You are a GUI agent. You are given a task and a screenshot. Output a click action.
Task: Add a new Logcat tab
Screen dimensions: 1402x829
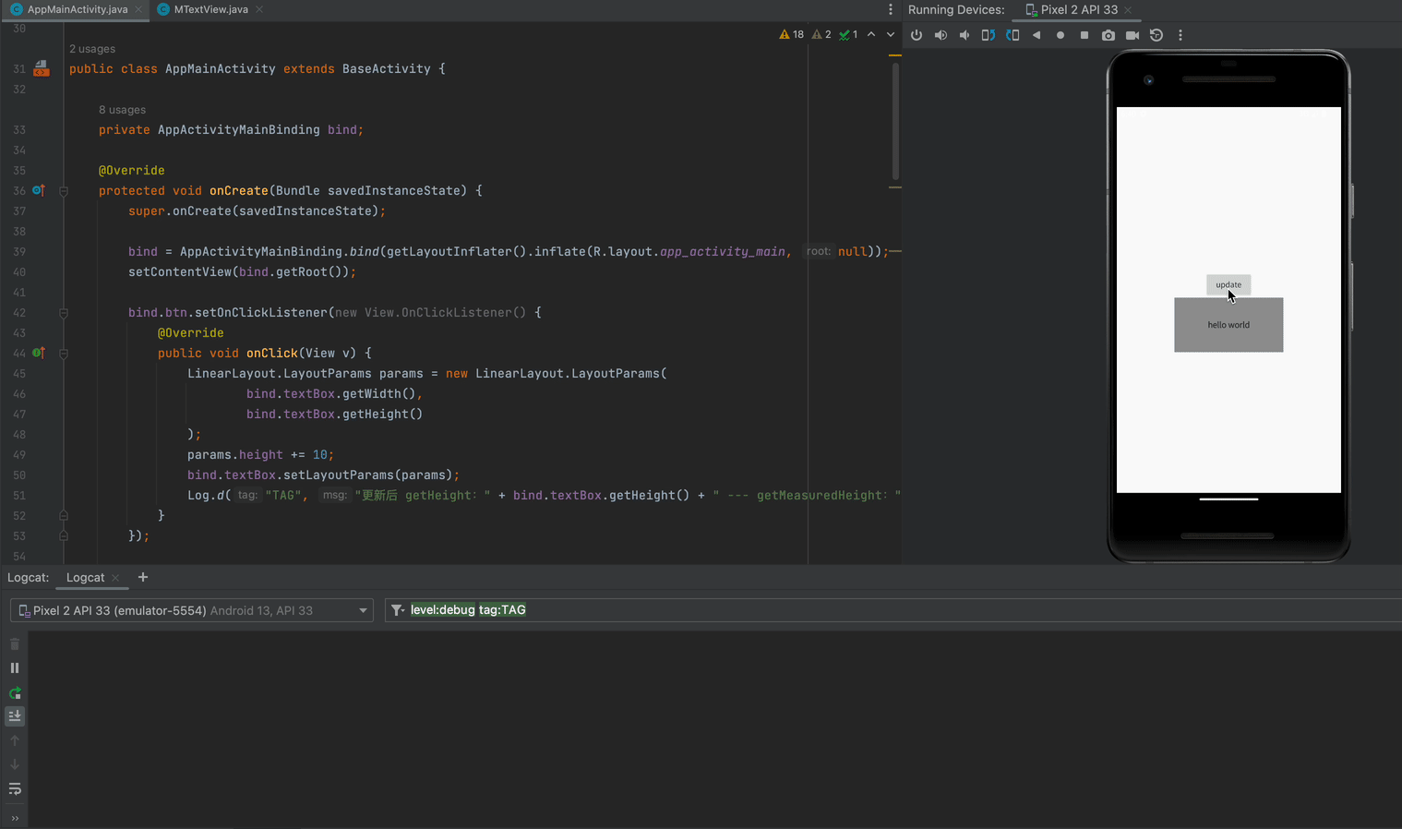(143, 577)
